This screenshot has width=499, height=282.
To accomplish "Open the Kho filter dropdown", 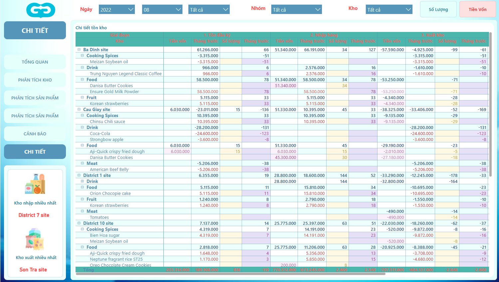I will 389,10.
